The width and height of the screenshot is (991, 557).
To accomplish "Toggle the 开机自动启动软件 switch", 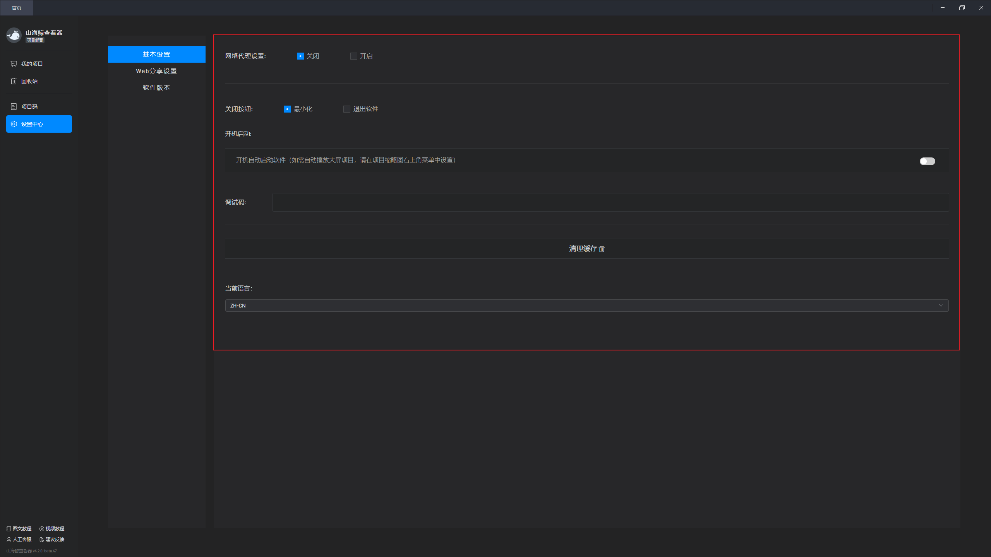I will pos(927,161).
